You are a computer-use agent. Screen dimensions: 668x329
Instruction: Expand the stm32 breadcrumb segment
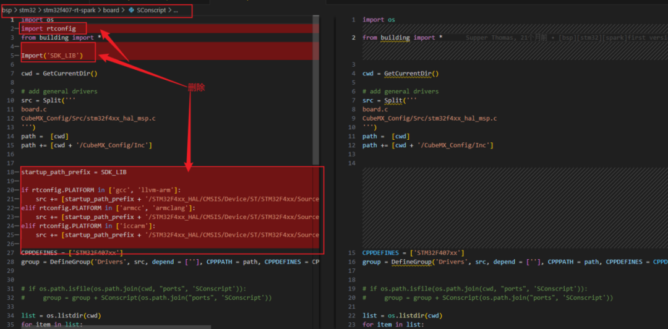coord(27,11)
